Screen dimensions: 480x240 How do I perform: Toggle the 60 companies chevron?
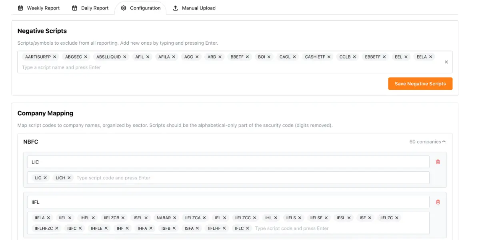(444, 142)
